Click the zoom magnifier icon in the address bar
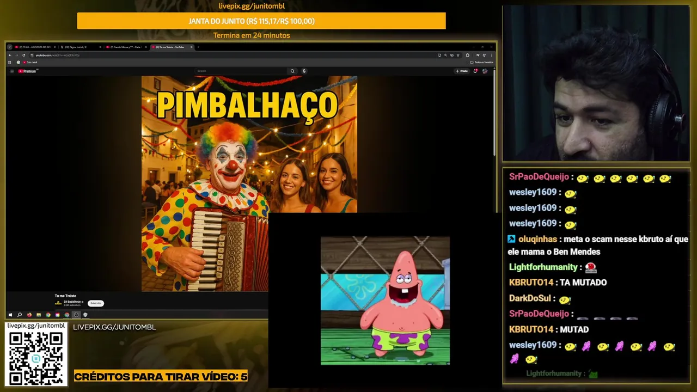This screenshot has width=697, height=392. click(445, 55)
